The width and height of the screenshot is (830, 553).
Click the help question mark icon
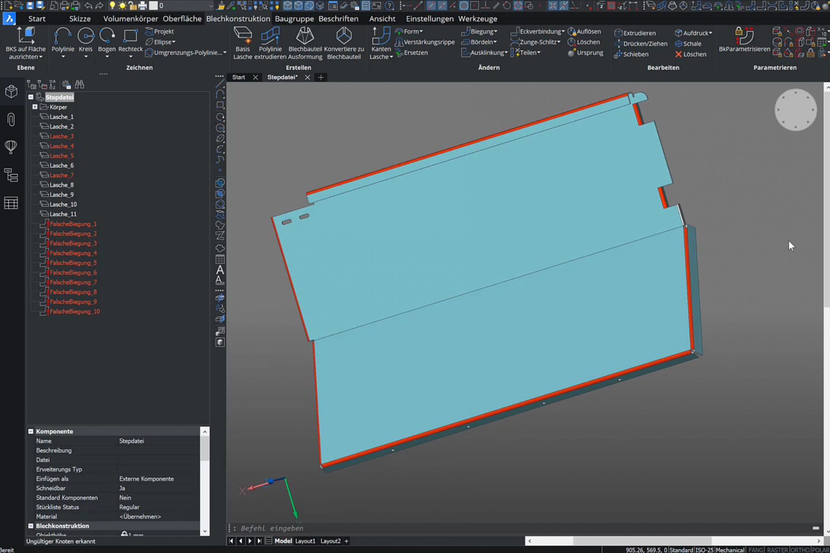pos(389,6)
